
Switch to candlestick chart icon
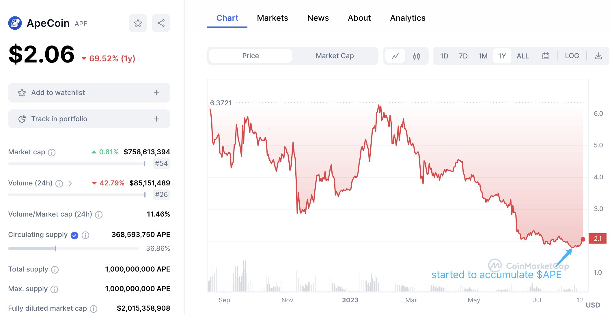click(x=416, y=56)
